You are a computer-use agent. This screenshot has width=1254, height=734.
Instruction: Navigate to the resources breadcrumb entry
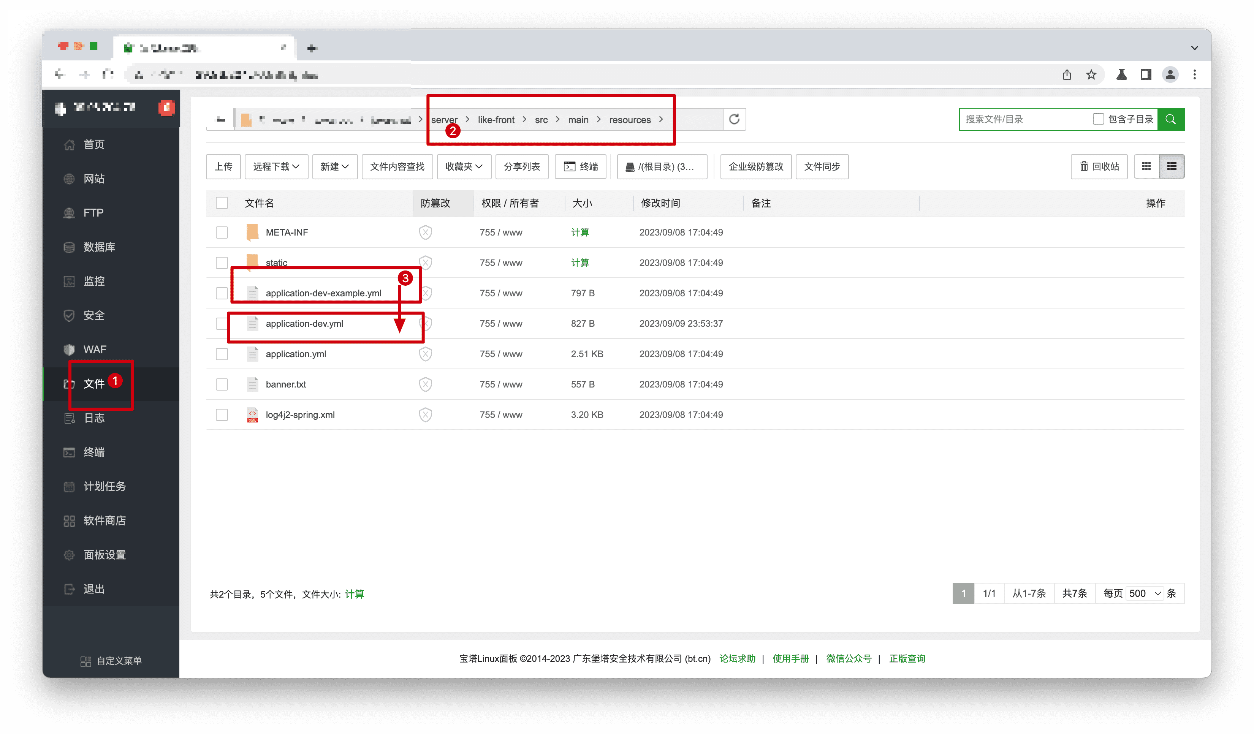point(630,119)
